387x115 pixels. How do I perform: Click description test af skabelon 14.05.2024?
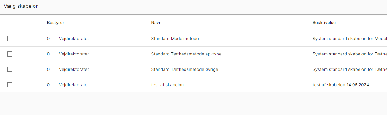coord(341,85)
